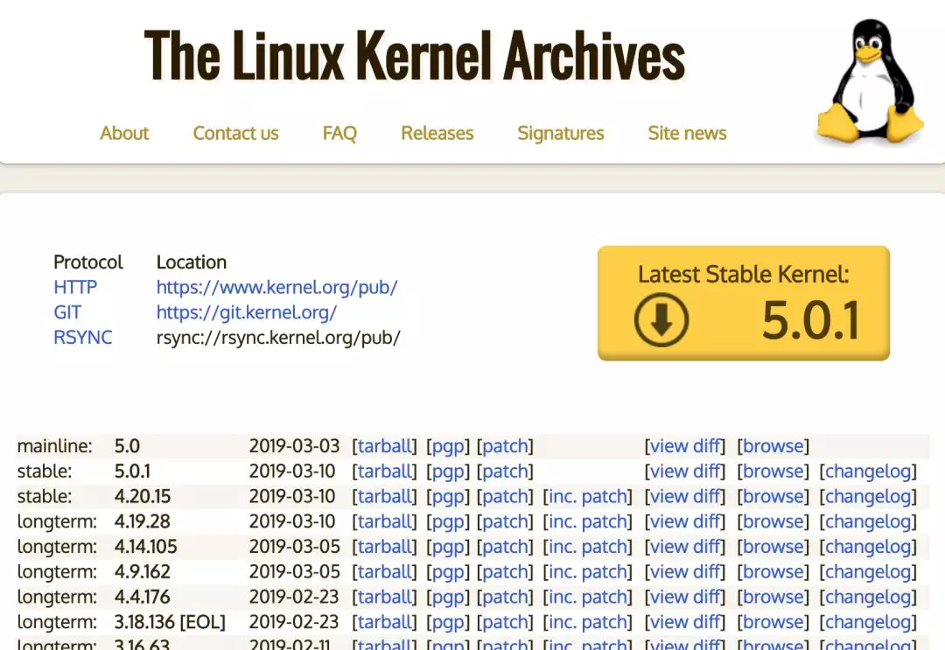Open pgp signature for mainline 5.0
Screen dimensions: 945x650
448,446
